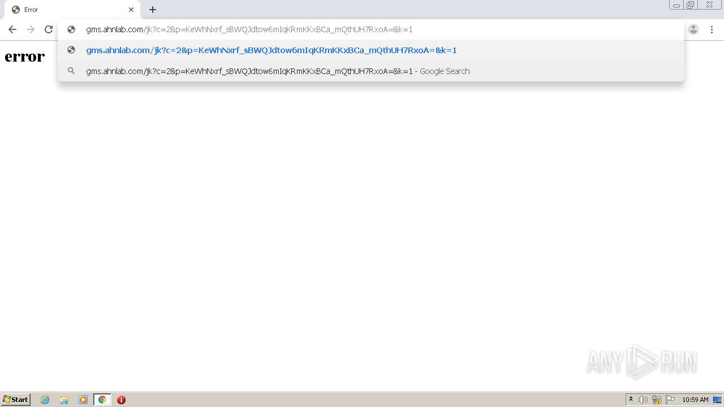The image size is (724, 407).
Task: Restore down the Chrome window
Action: [x=691, y=5]
